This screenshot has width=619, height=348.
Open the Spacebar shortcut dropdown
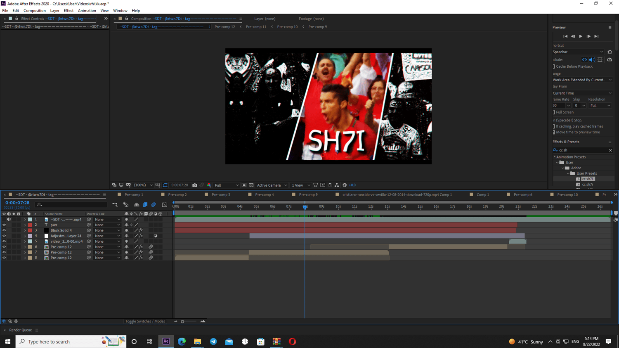point(578,52)
